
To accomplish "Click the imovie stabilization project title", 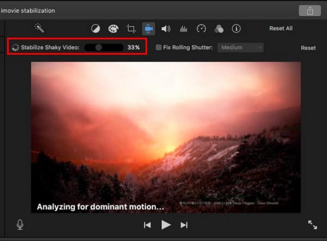I will 28,11.
